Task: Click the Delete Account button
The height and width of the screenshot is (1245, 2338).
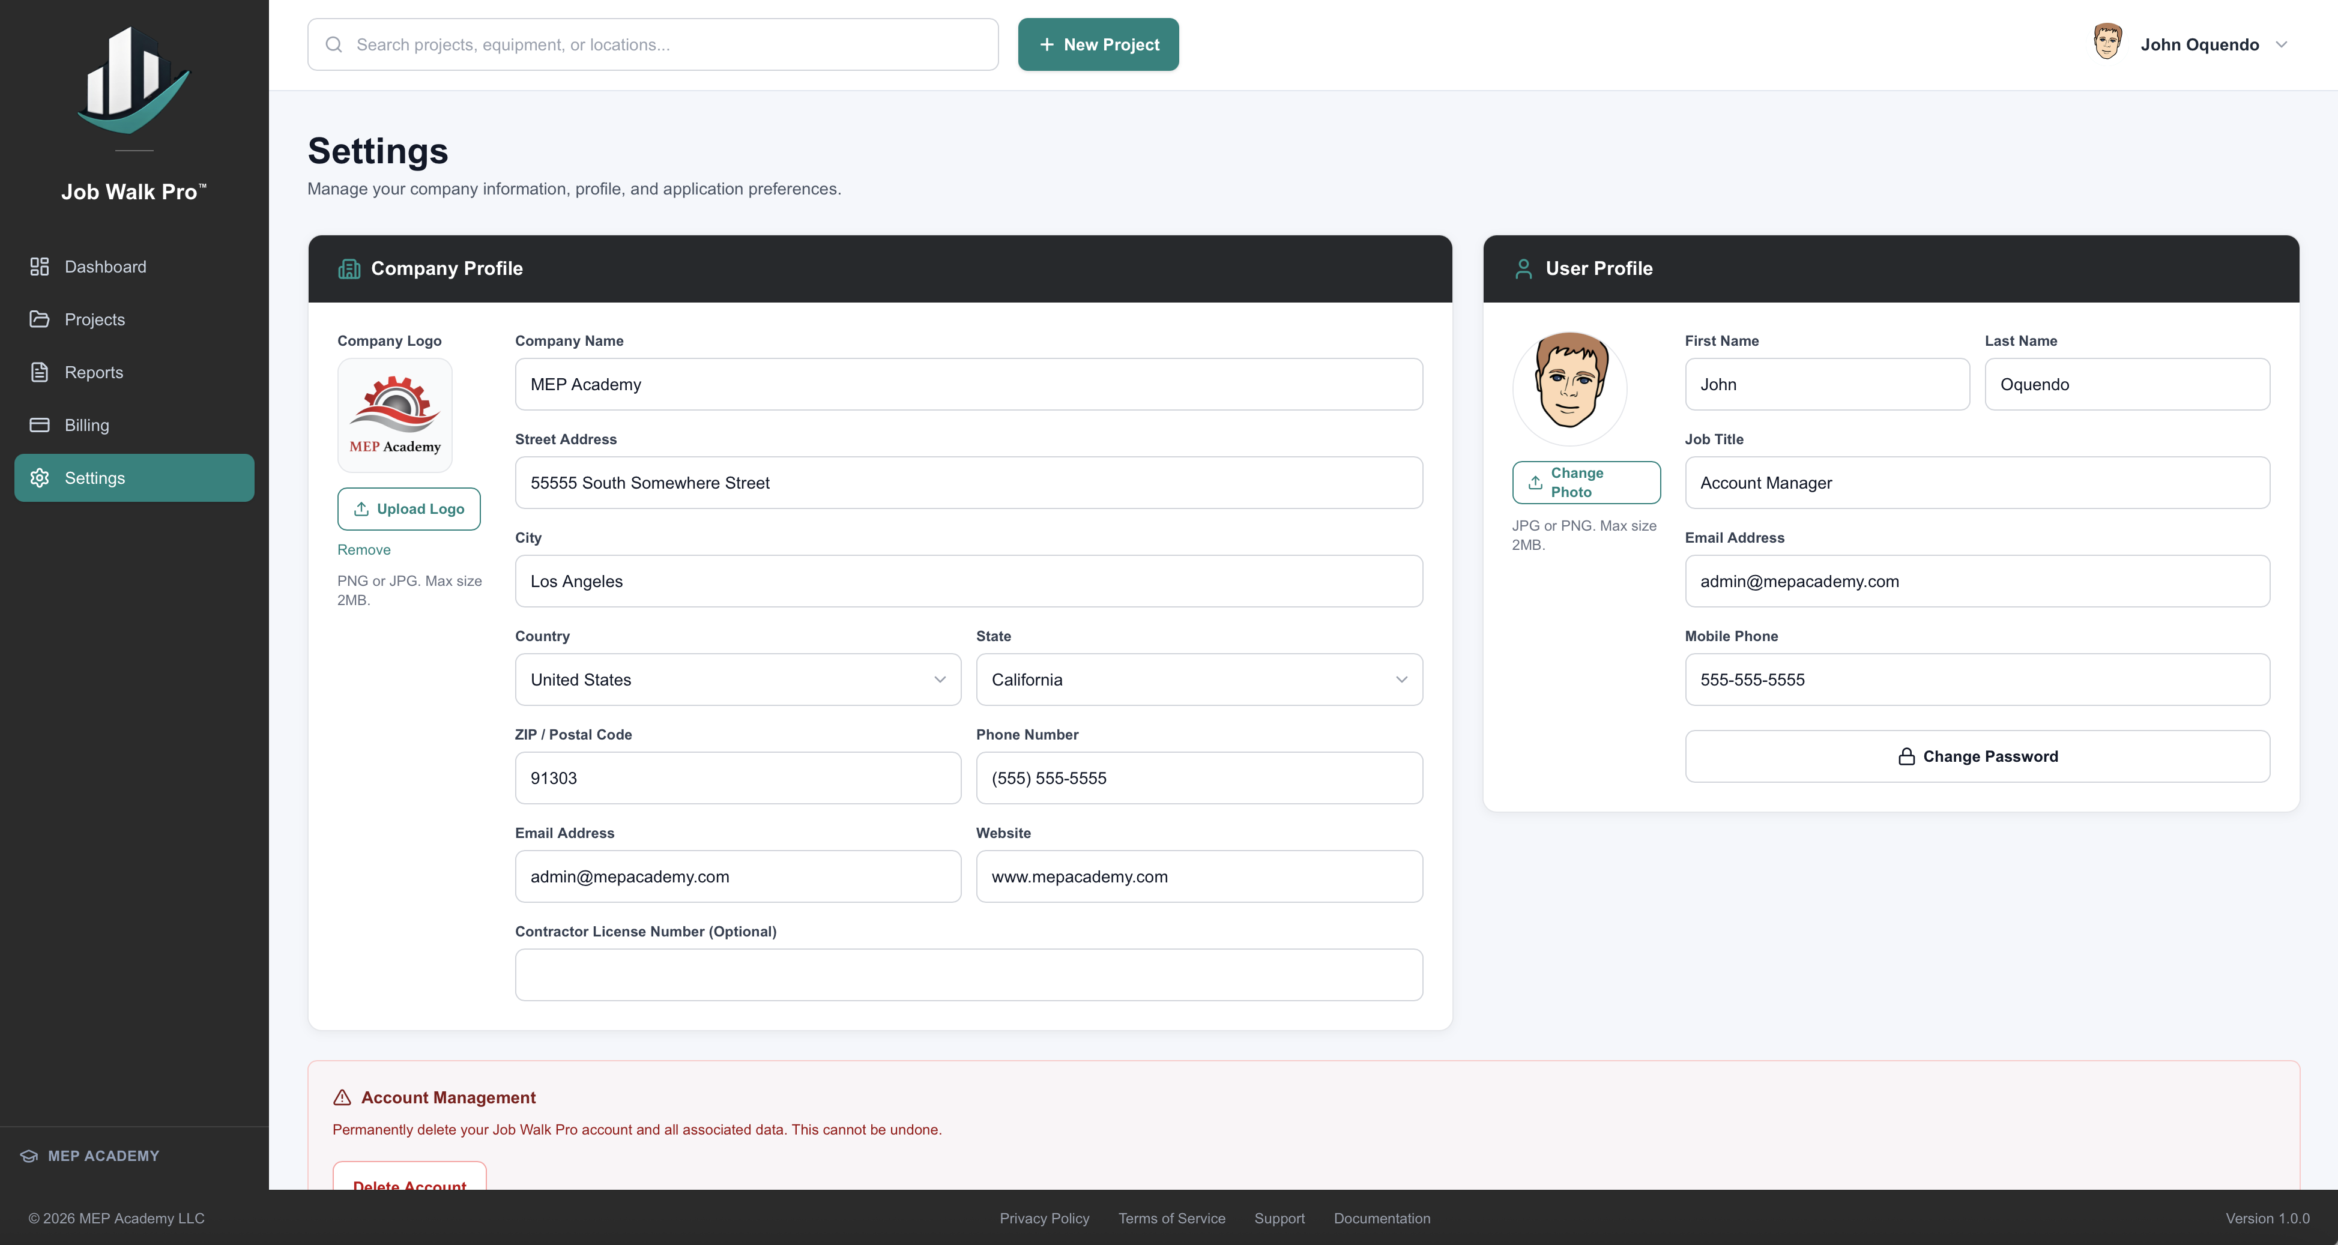Action: [x=409, y=1177]
